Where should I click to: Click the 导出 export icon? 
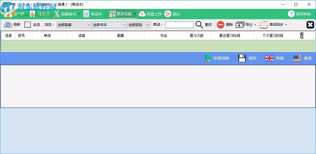tap(240, 25)
